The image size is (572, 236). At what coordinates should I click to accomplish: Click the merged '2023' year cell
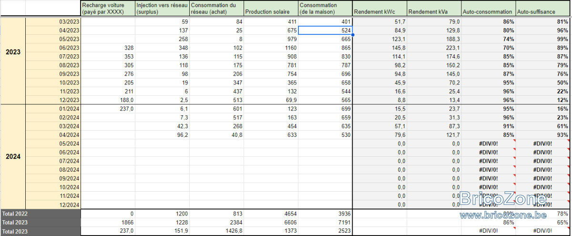tap(13, 52)
